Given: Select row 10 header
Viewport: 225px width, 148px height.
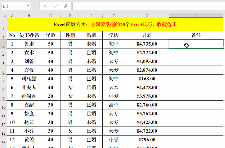Looking at the screenshot, I should pyautogui.click(x=3, y=105).
